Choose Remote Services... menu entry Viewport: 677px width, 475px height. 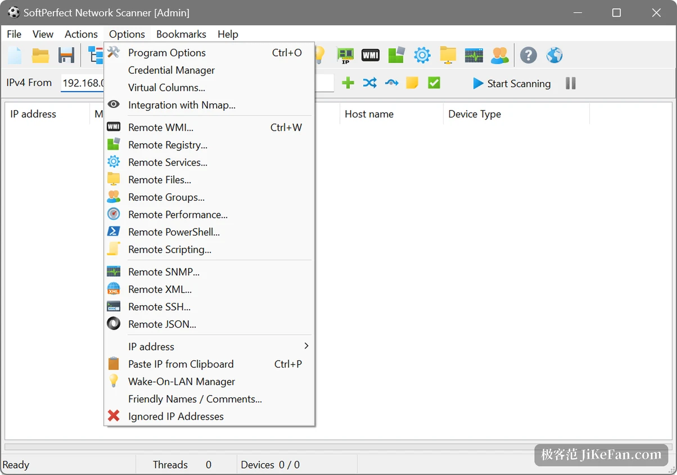coord(209,162)
